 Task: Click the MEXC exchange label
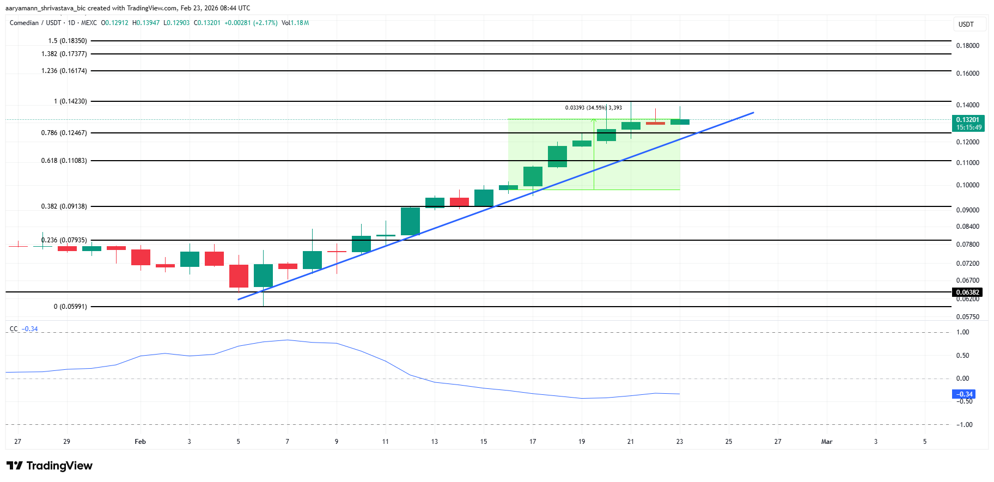point(89,23)
